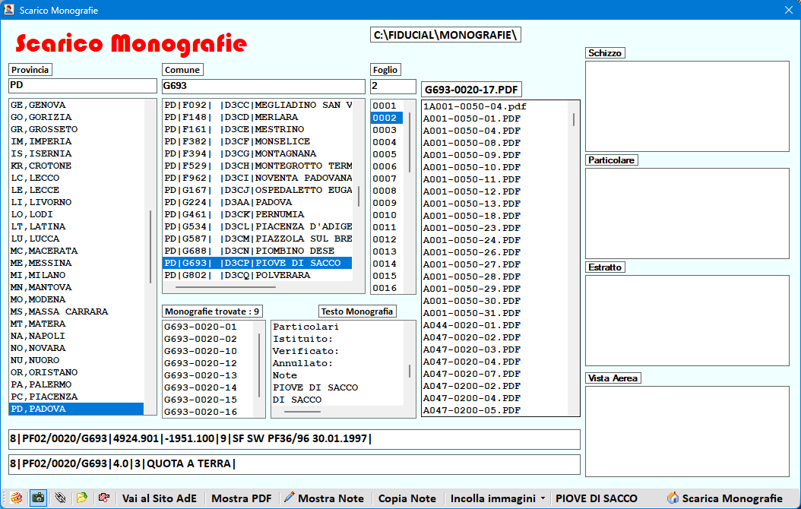
Task: Click the QUOTA A TERRA data field
Action: coord(294,464)
